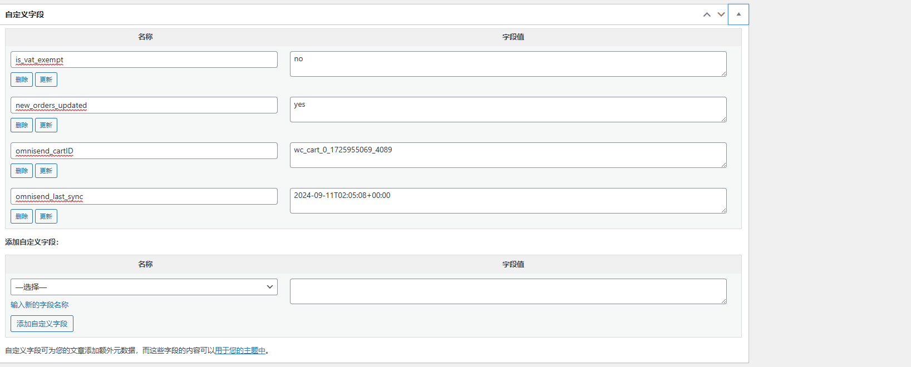Click the empty new field value textarea
The height and width of the screenshot is (367, 911).
click(508, 291)
